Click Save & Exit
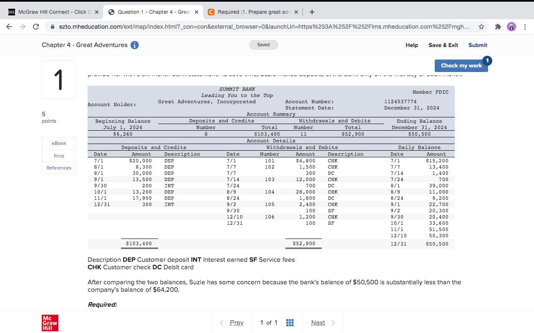The height and width of the screenshot is (333, 534). tap(443, 45)
